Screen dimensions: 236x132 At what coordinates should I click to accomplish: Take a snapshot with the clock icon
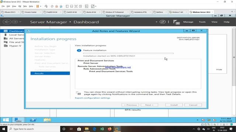pos(52,6)
